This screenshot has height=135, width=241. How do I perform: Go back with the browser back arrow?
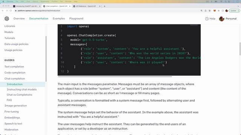3,11
